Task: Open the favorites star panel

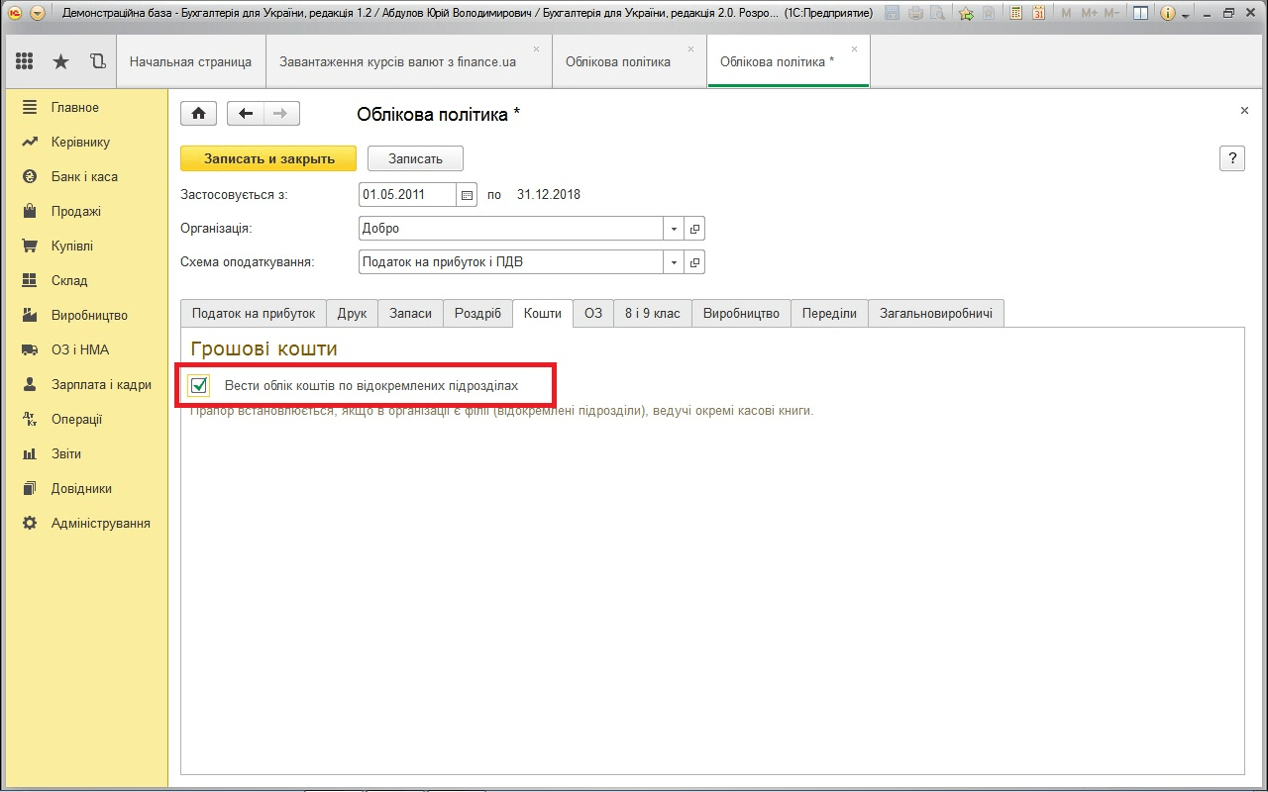Action: 60,61
